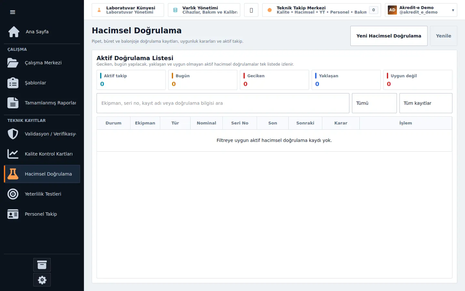Click the Seri No column header
This screenshot has width=465, height=291.
[x=240, y=123]
